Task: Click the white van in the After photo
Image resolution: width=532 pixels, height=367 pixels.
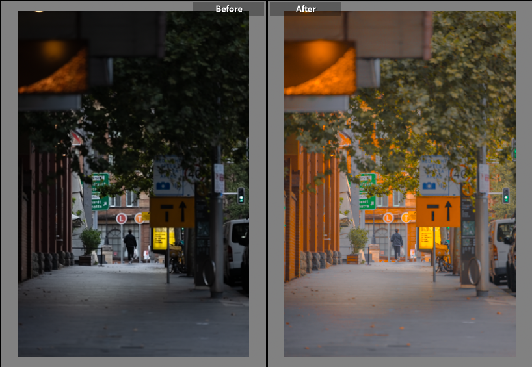Action: tap(501, 250)
